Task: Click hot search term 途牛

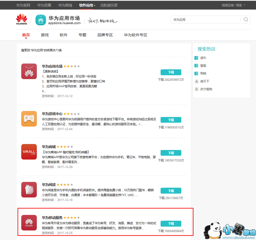Action: [203, 58]
